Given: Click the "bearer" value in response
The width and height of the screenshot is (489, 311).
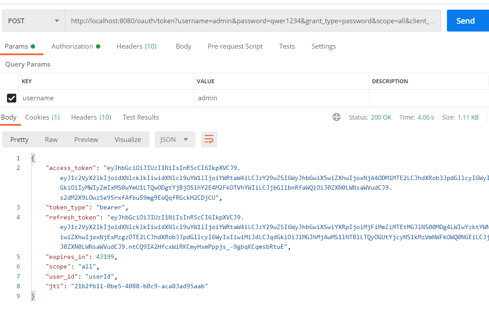Looking at the screenshot, I should (x=110, y=208).
